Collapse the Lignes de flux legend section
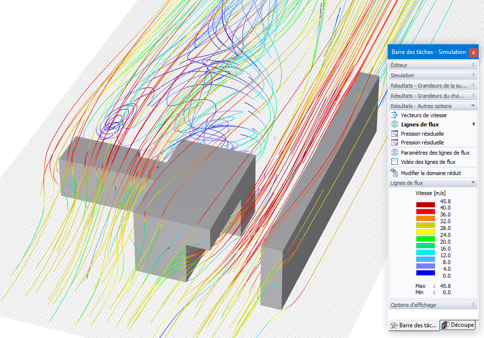Screen dimensions: 484x338 pyautogui.click(x=433, y=183)
